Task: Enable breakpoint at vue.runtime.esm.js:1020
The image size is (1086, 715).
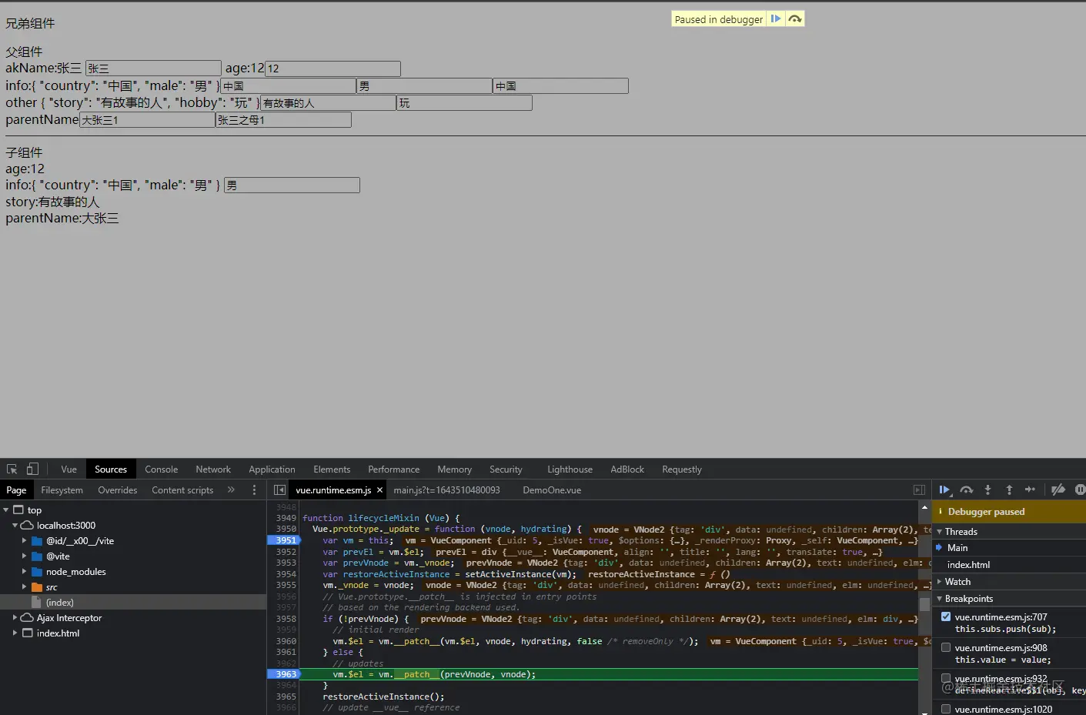Action: click(946, 709)
